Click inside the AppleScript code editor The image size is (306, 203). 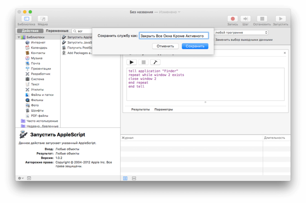206,84
